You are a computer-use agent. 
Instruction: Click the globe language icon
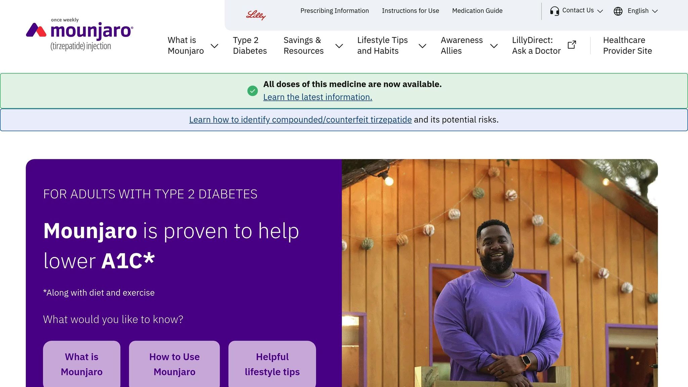point(618,11)
